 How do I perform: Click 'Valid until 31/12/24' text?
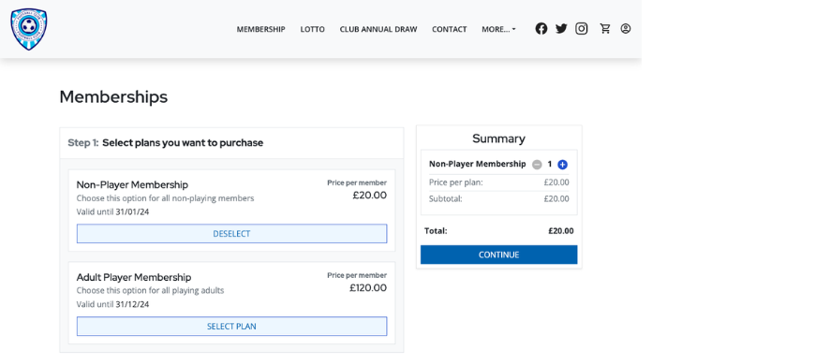[x=112, y=304]
